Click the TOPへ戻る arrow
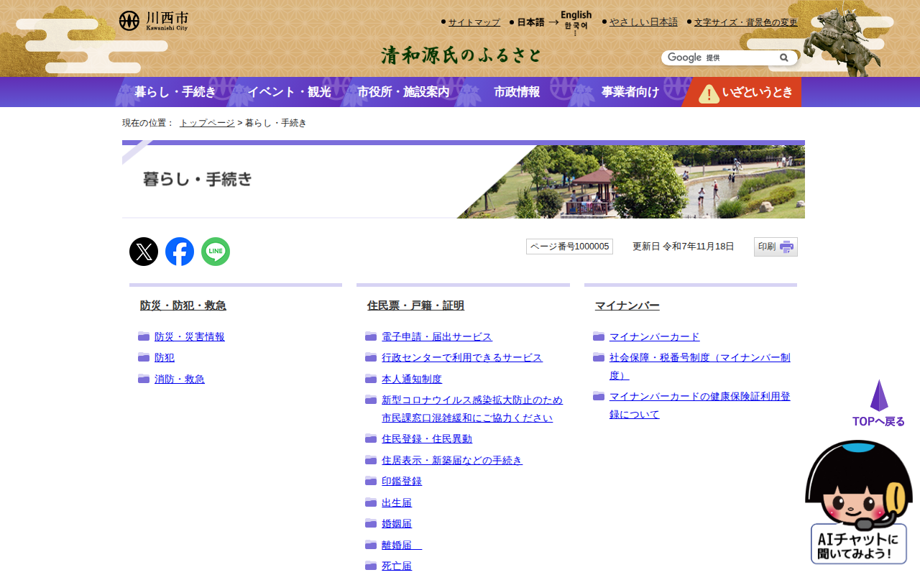 [878, 404]
